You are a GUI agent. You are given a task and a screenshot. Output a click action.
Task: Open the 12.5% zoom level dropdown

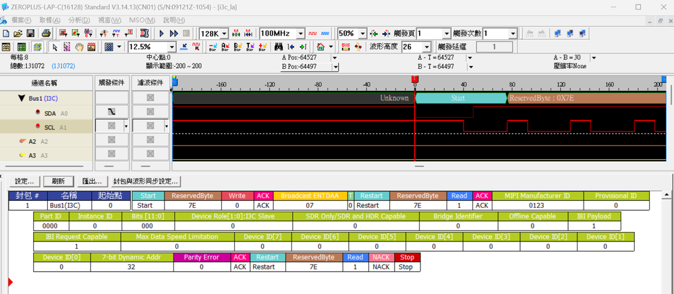pyautogui.click(x=171, y=47)
